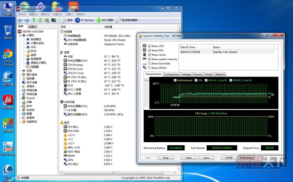The image size is (293, 182).
Task: Expand the 多媒体 tree node
Action: [20, 87]
